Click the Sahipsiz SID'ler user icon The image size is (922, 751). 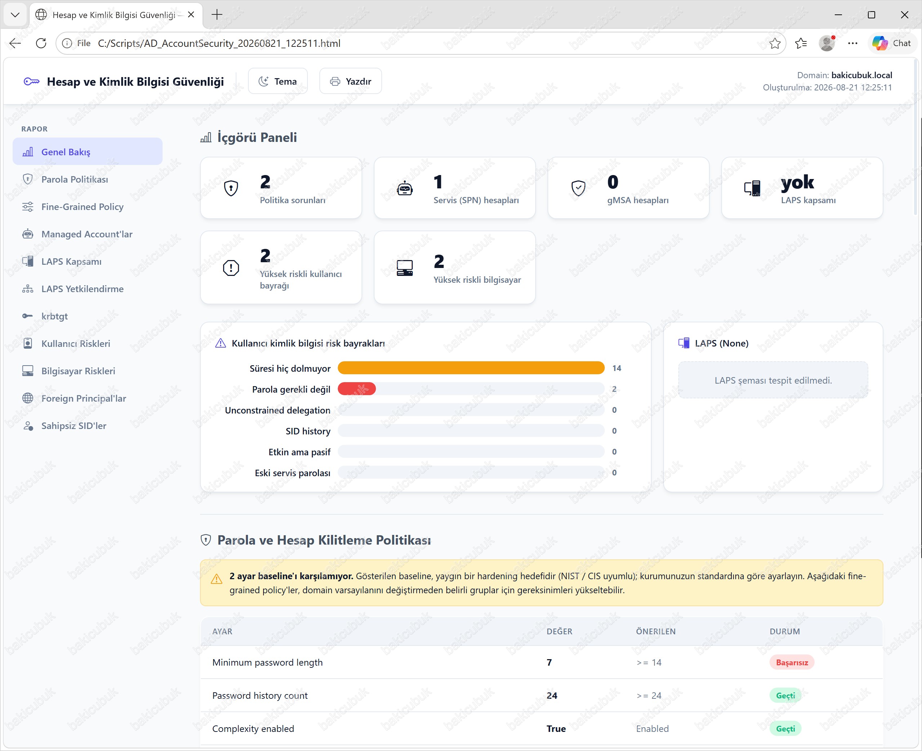coord(28,426)
